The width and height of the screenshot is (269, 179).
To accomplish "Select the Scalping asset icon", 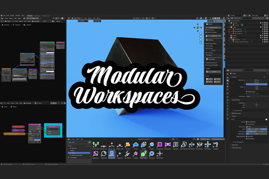I will click(216, 145).
